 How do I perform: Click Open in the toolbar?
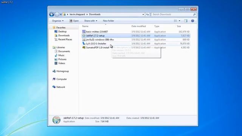pyautogui.click(x=74, y=21)
